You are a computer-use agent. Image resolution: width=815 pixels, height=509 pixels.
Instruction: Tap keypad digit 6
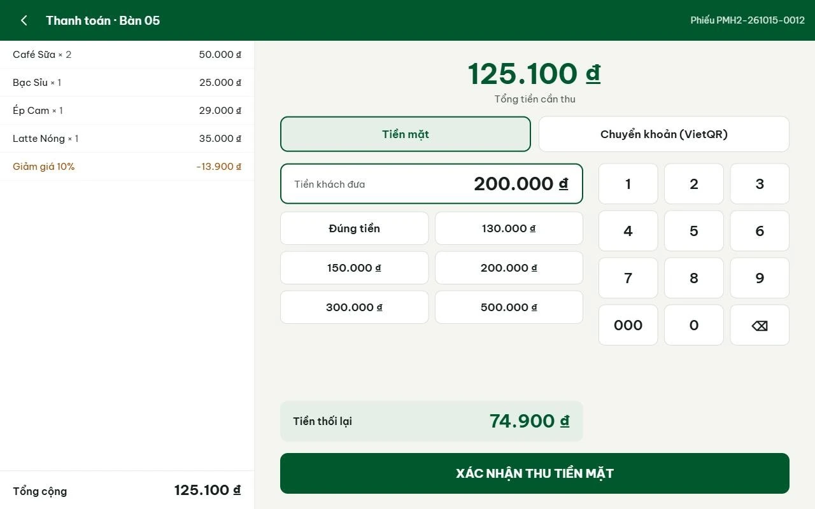click(760, 231)
